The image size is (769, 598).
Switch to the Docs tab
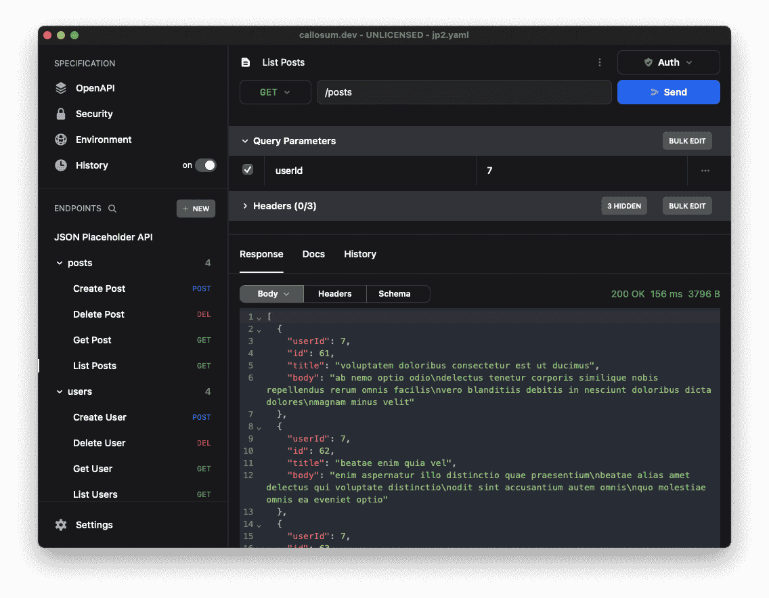(x=313, y=254)
